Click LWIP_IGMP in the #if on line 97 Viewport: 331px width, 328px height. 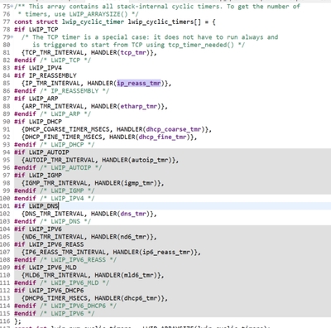(46, 176)
